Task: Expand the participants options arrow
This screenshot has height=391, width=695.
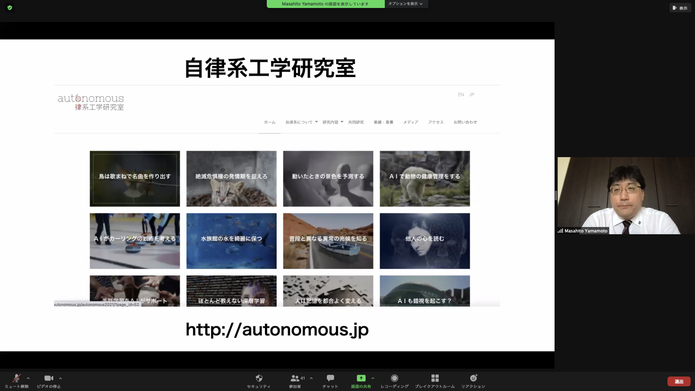Action: point(311,378)
